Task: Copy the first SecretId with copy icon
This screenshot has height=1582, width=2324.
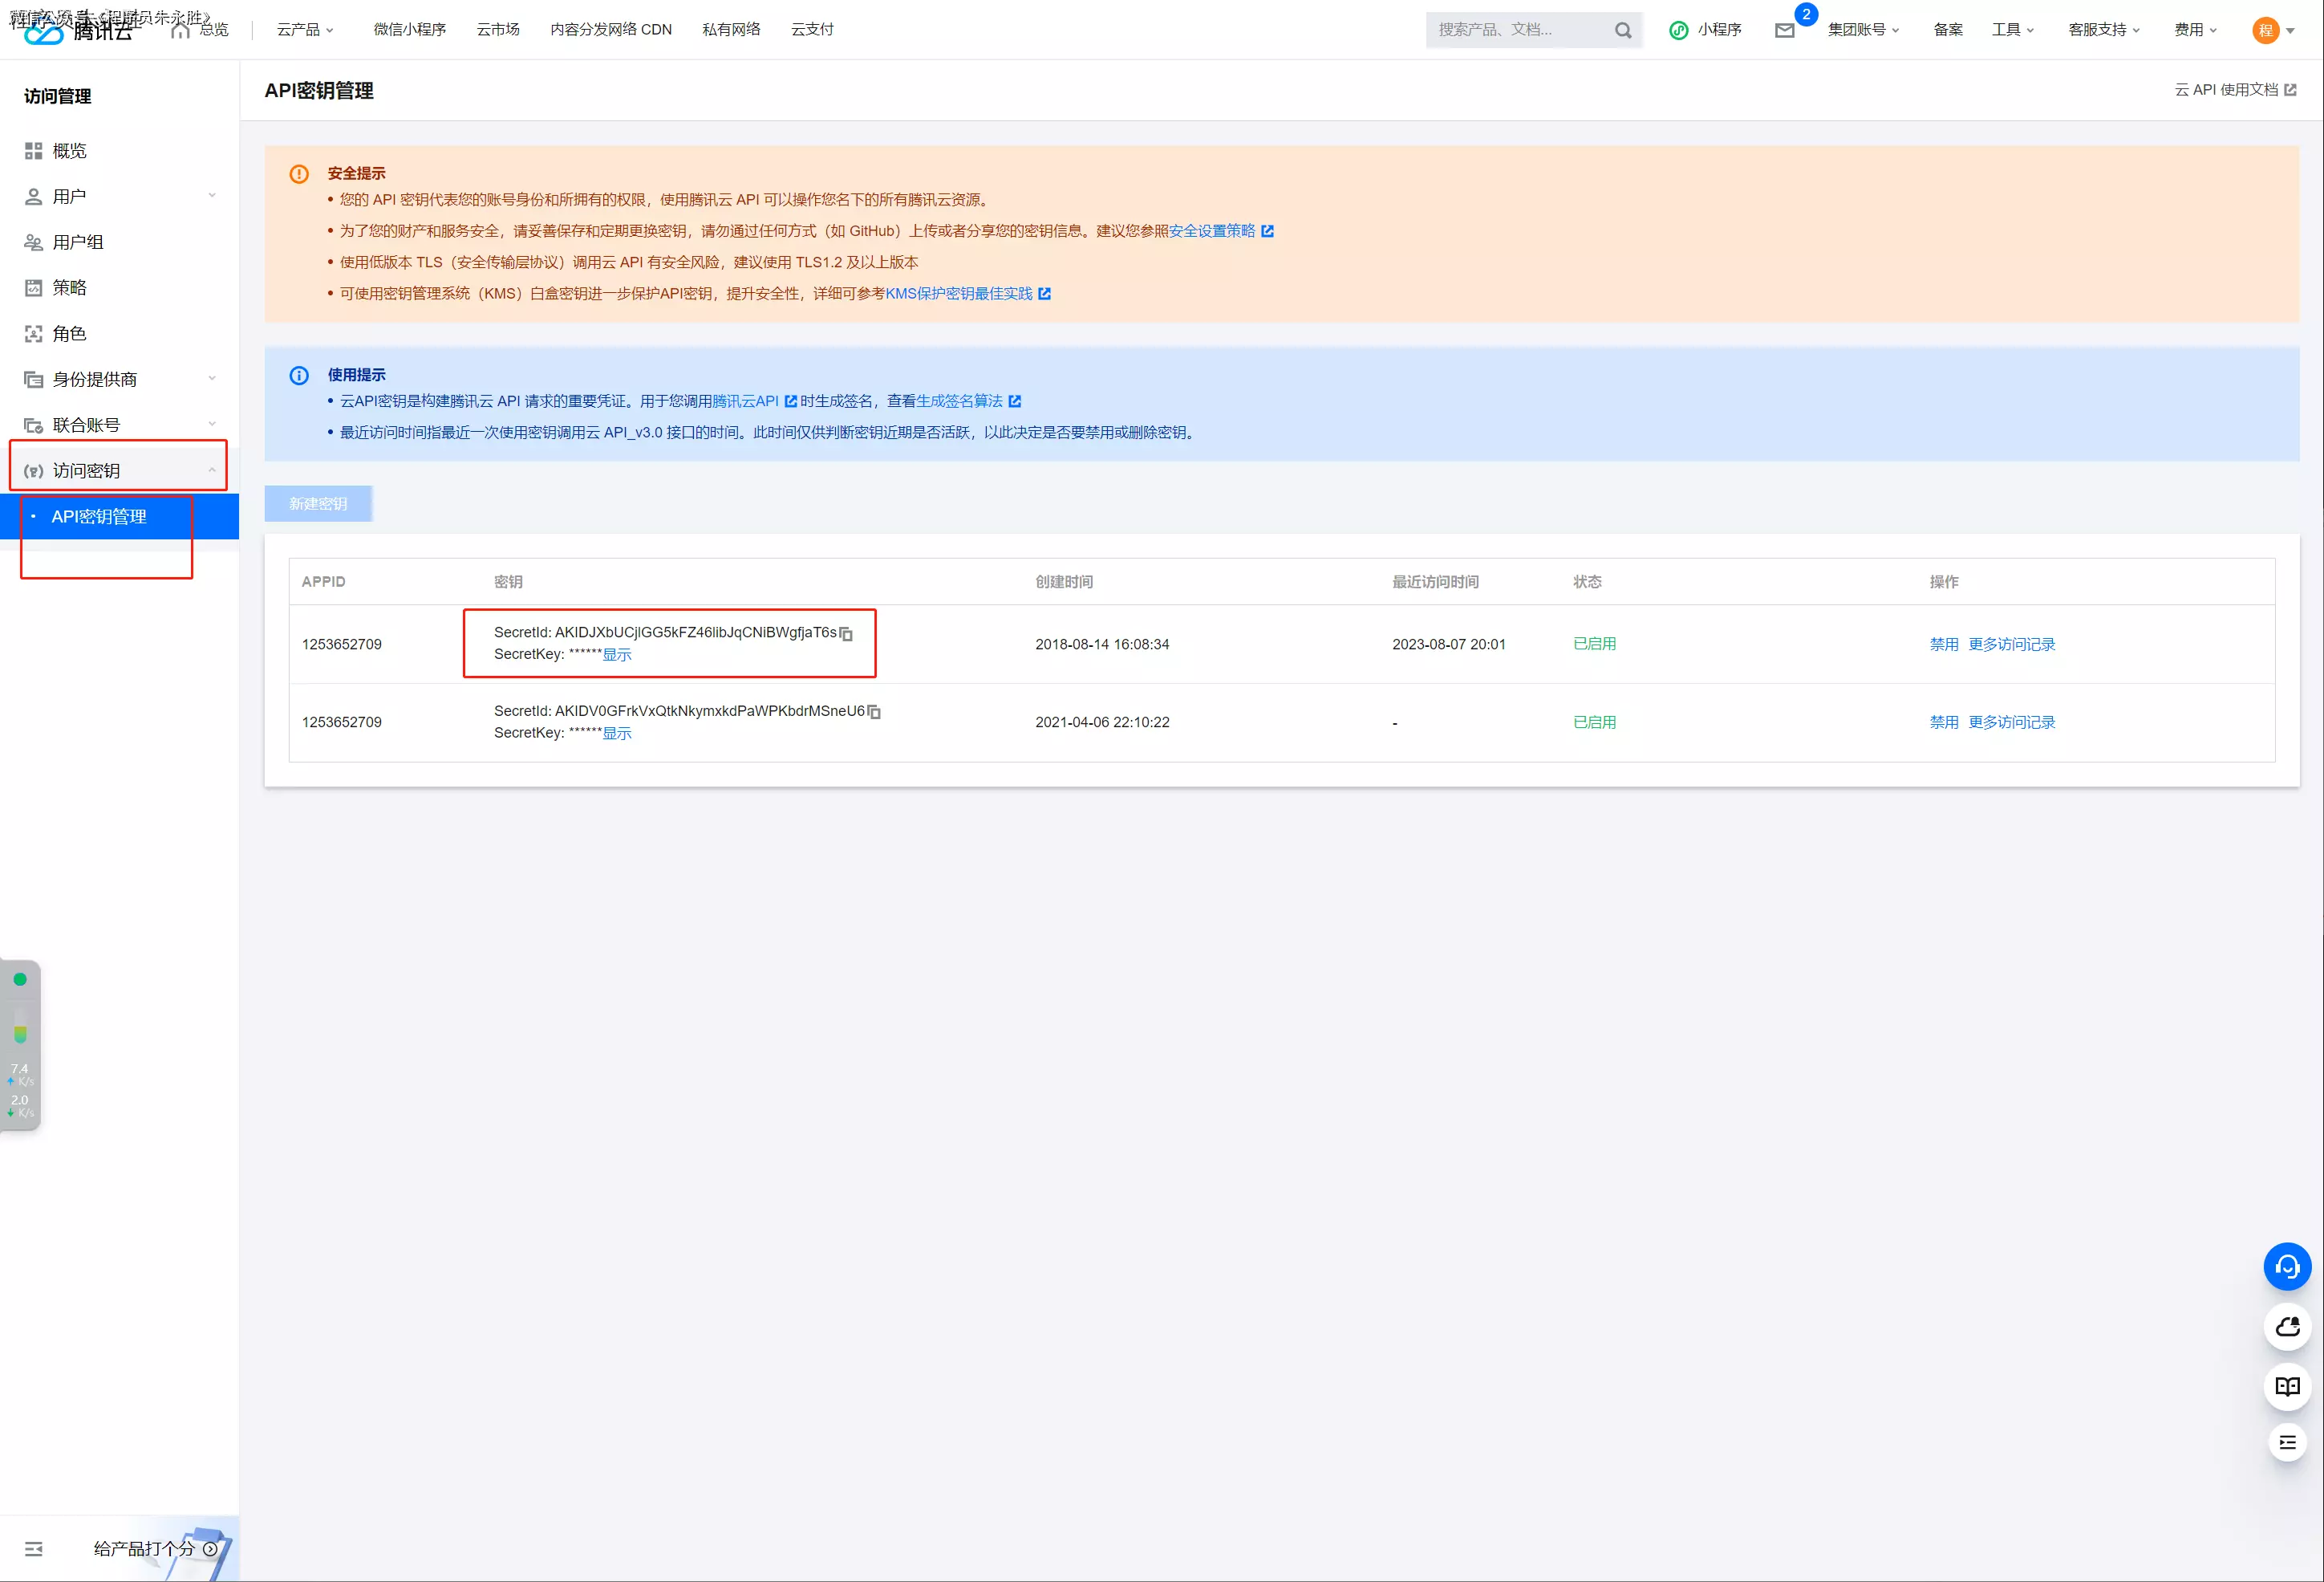Action: point(846,633)
